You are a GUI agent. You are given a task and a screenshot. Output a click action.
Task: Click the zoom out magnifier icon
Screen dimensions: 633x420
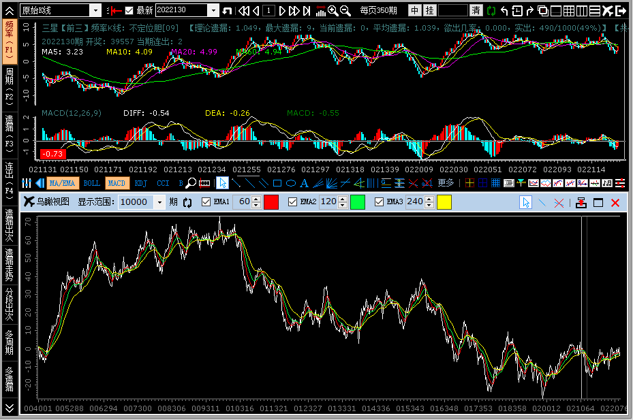click(x=345, y=10)
